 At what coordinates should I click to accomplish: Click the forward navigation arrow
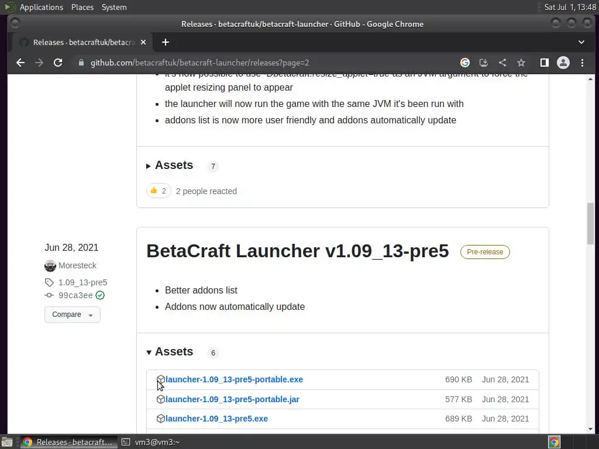pos(39,63)
